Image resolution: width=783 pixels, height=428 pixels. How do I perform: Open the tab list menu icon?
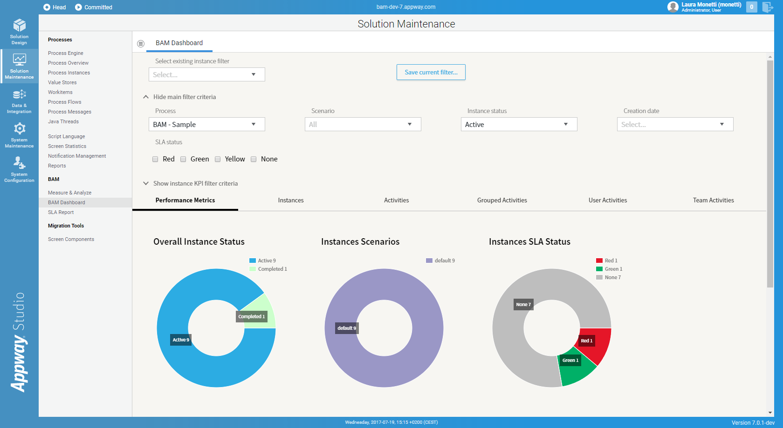tap(141, 43)
